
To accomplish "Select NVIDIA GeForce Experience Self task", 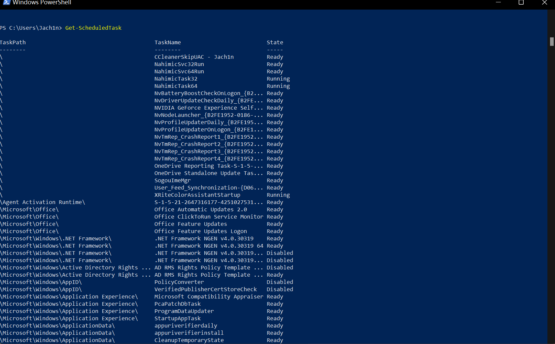I will (209, 108).
